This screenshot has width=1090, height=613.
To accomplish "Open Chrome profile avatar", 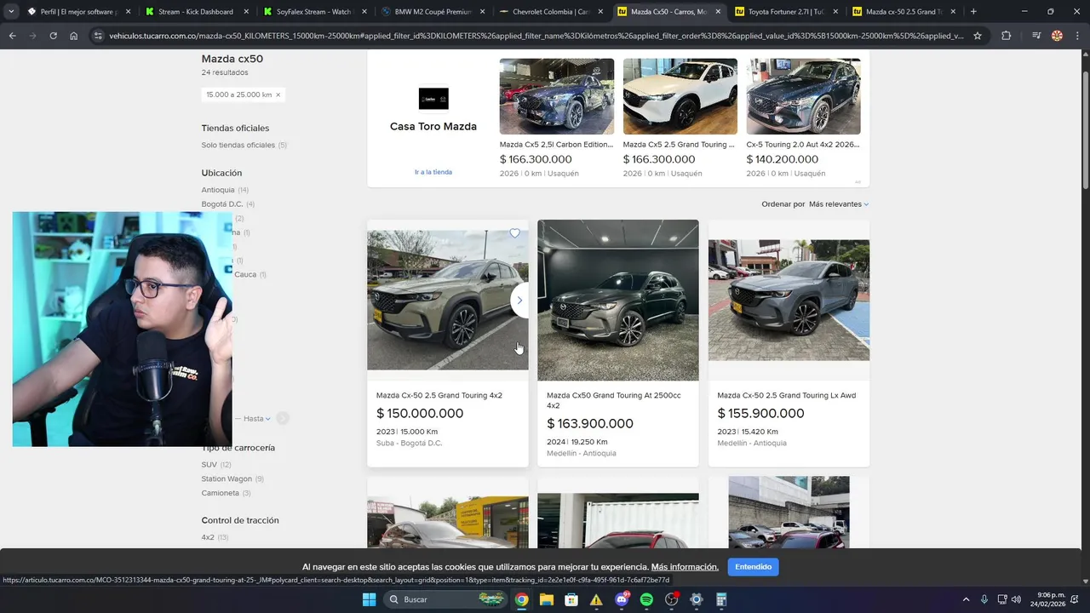I will point(1057,36).
